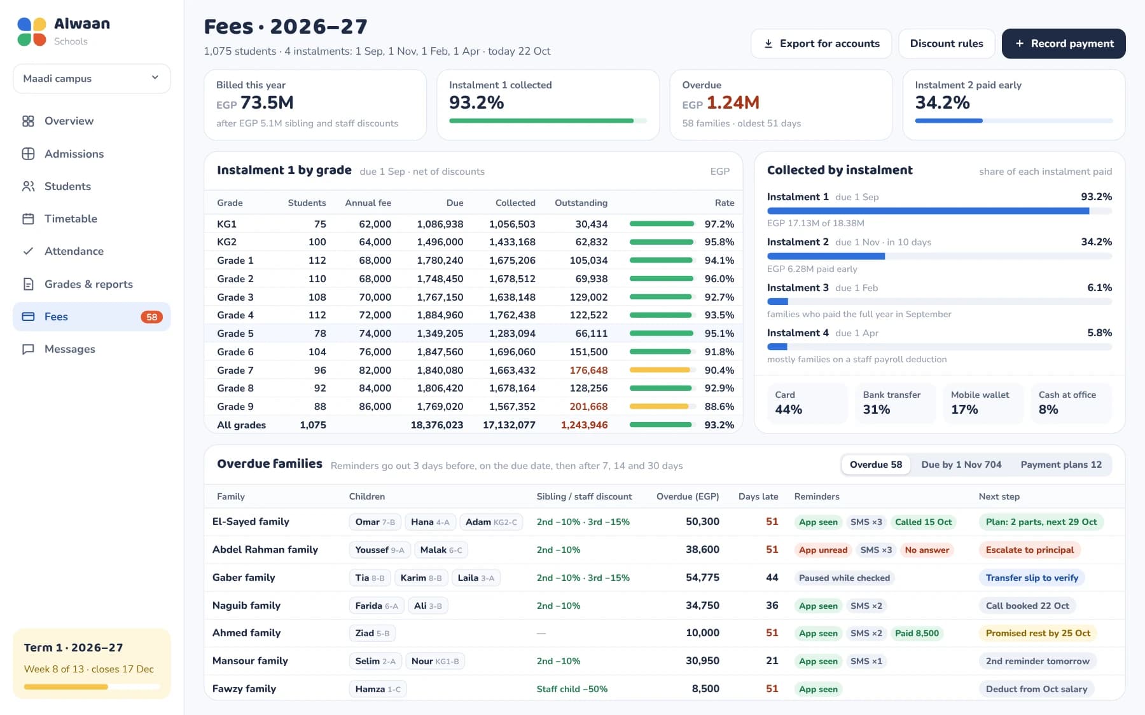Click the Called 15 Oct reminder chip
Image resolution: width=1145 pixels, height=715 pixels.
point(923,522)
